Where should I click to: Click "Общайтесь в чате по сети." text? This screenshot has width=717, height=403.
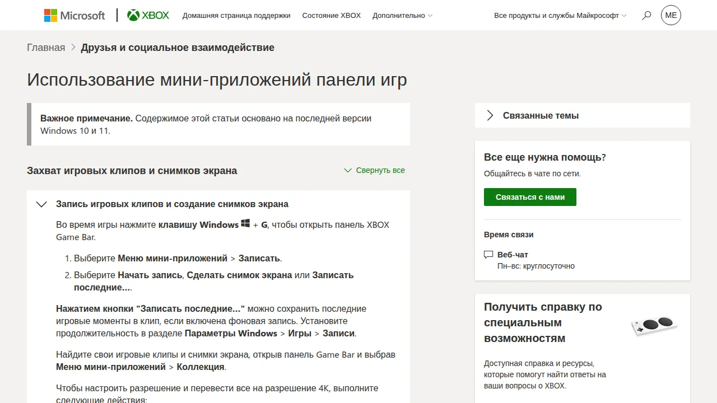click(532, 174)
